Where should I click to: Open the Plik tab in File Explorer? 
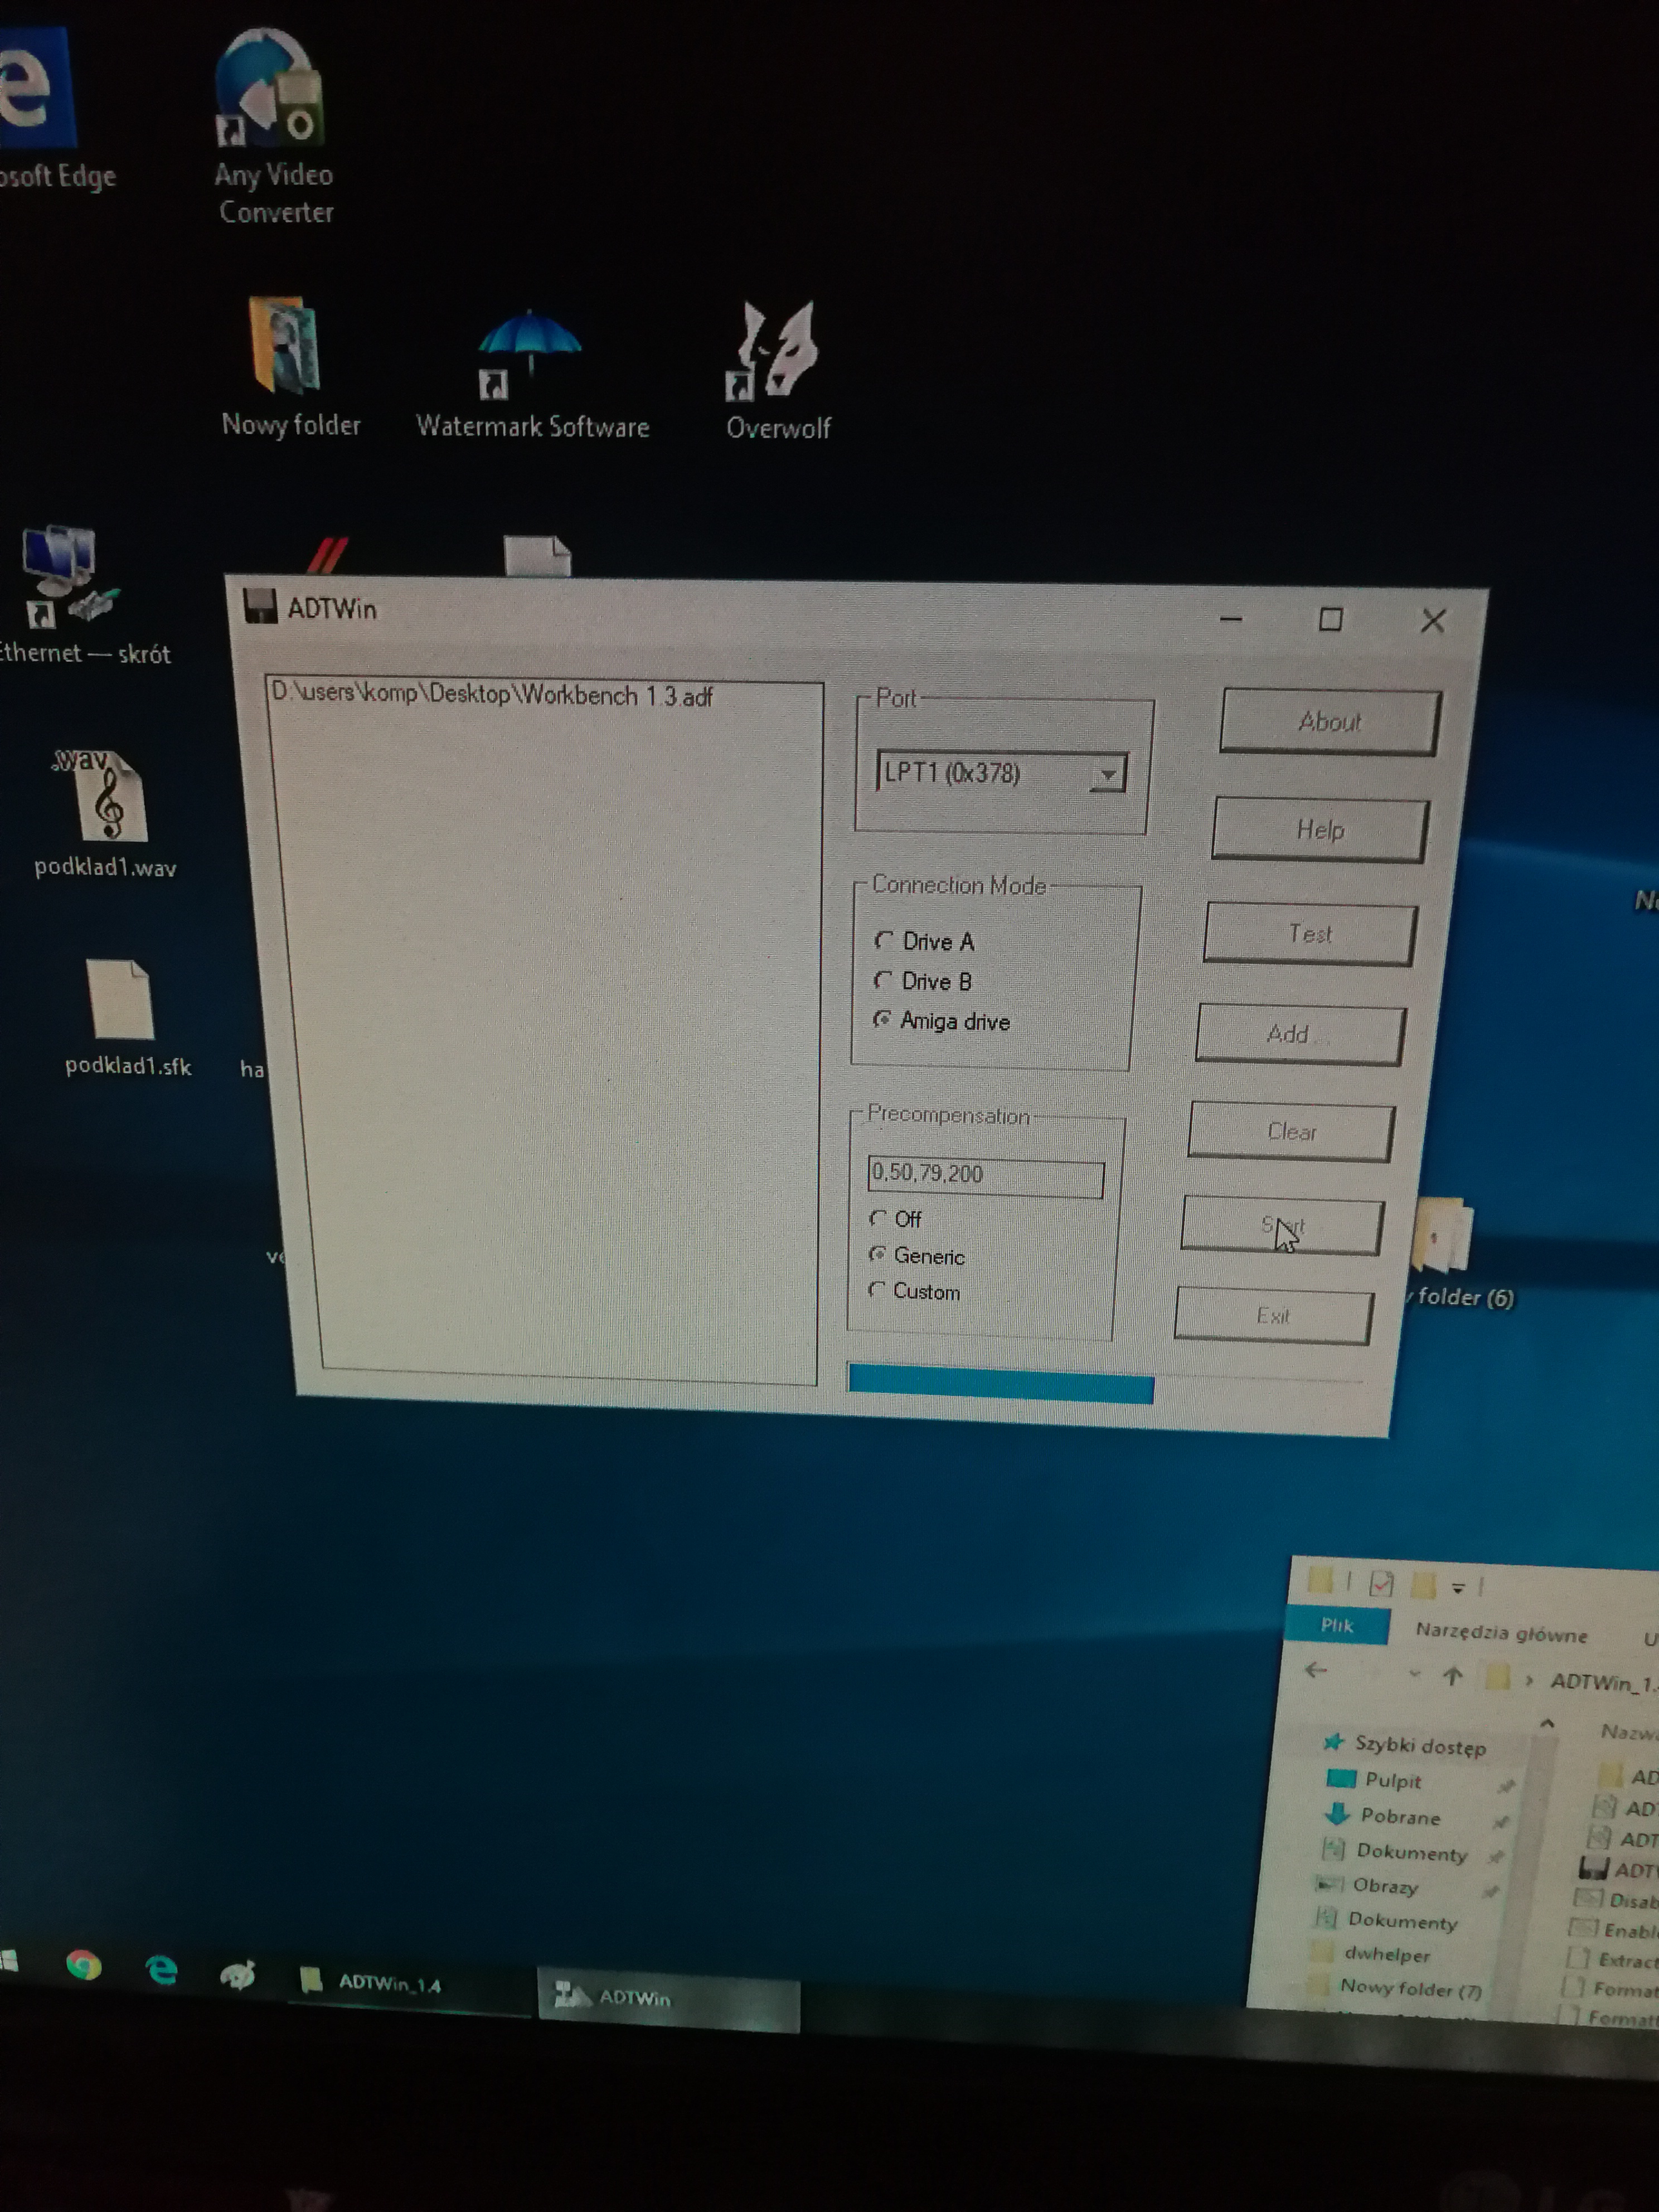1337,1625
